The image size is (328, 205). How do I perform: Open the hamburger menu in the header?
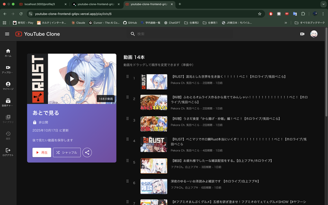[7, 34]
